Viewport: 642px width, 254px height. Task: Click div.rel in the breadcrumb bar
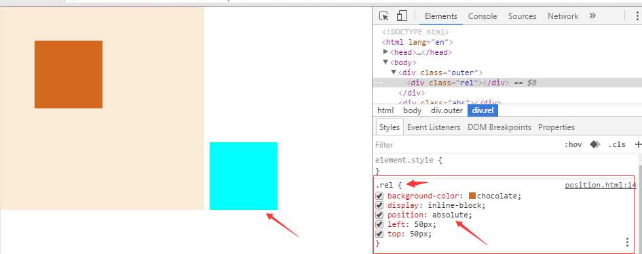(x=483, y=110)
